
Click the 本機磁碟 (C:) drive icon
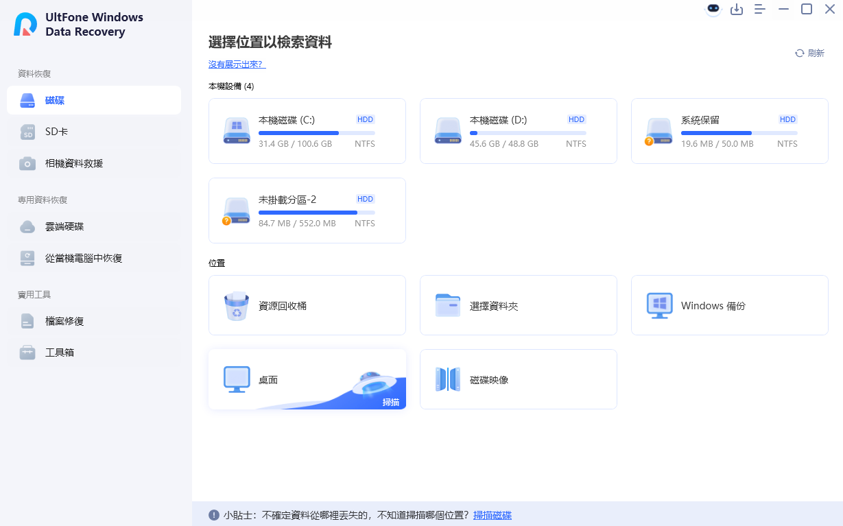click(237, 130)
